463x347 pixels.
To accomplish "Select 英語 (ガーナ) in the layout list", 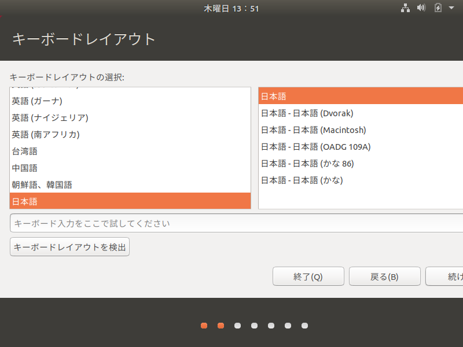I will click(x=130, y=101).
